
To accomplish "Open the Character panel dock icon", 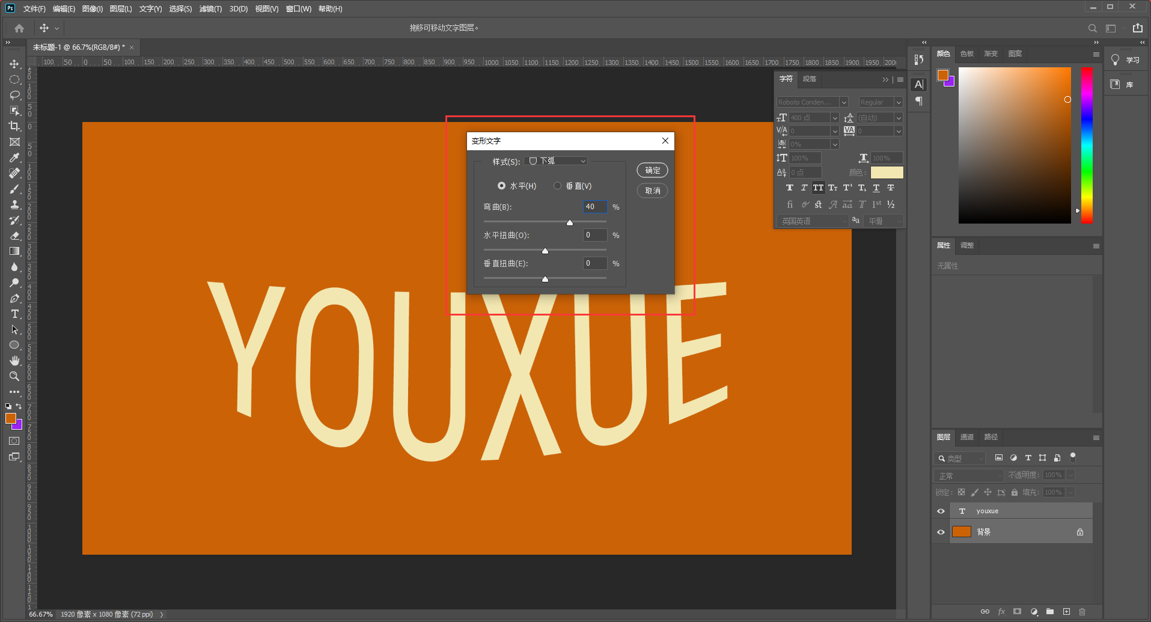I will tap(918, 85).
